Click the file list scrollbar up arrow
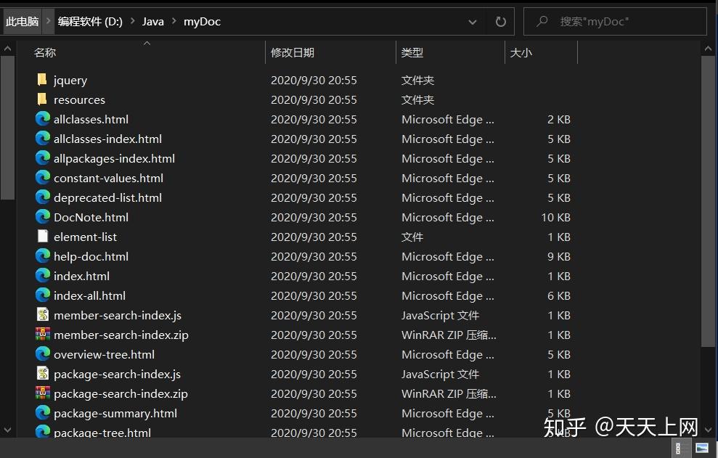This screenshot has height=458, width=718. click(708, 48)
